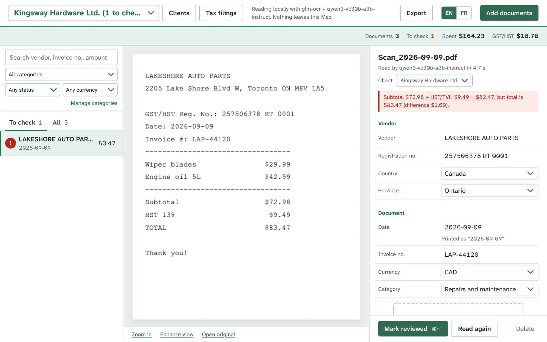
Task: Switch language to EN
Action: point(449,13)
